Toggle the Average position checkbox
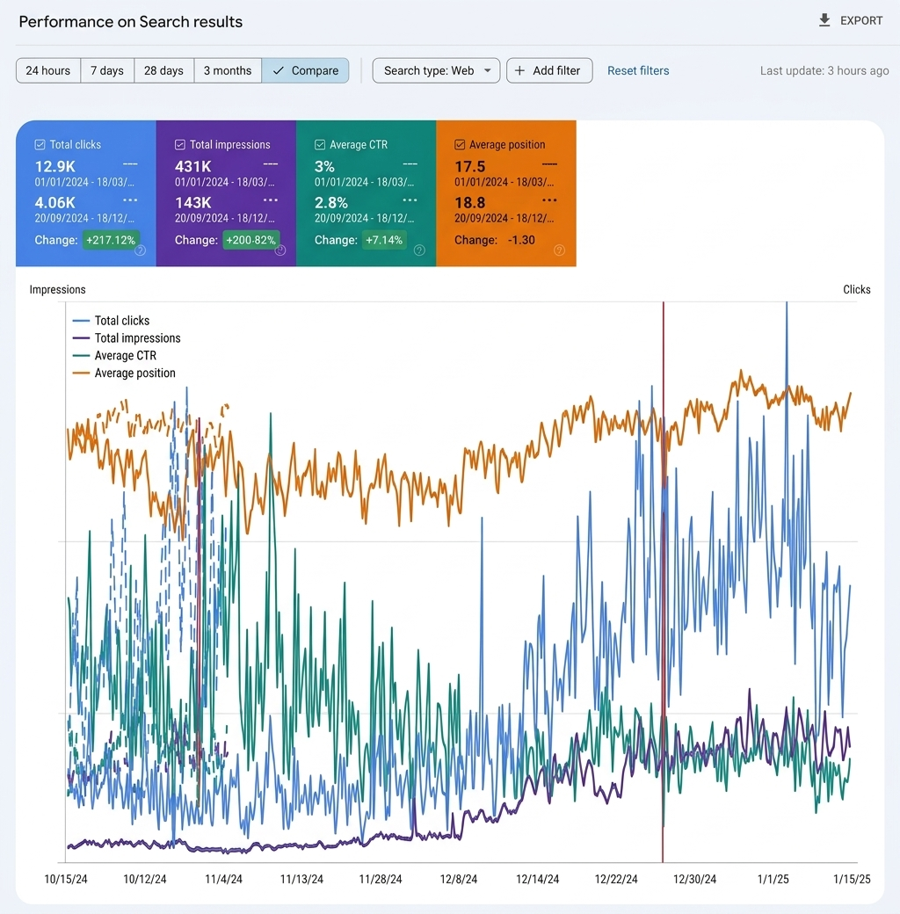The width and height of the screenshot is (900, 914). (x=460, y=144)
